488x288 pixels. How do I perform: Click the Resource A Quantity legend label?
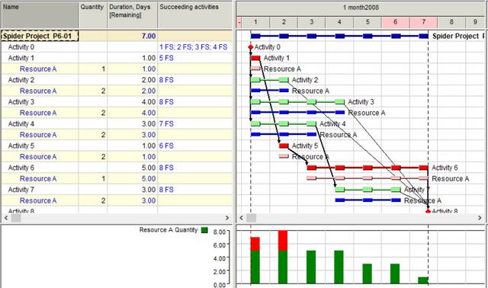[x=169, y=230]
